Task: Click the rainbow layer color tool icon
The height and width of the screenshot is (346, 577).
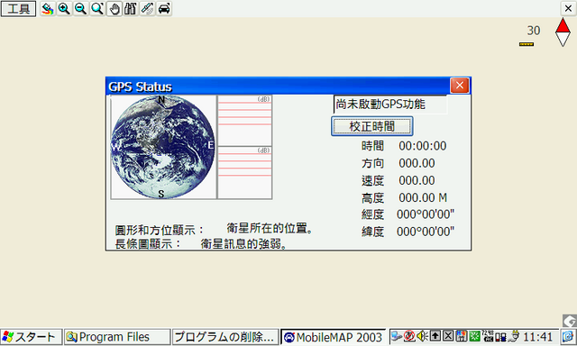Action: pyautogui.click(x=47, y=8)
